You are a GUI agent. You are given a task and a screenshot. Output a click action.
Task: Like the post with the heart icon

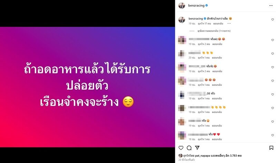pos(181,148)
